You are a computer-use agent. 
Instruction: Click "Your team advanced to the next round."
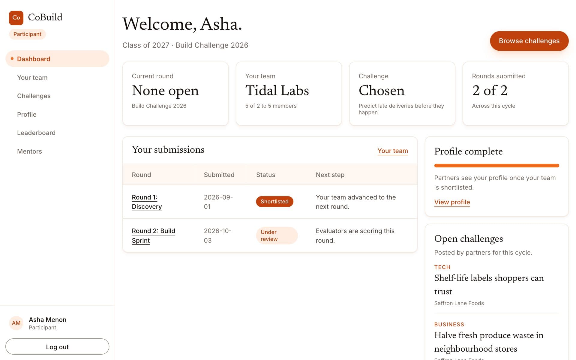(356, 202)
